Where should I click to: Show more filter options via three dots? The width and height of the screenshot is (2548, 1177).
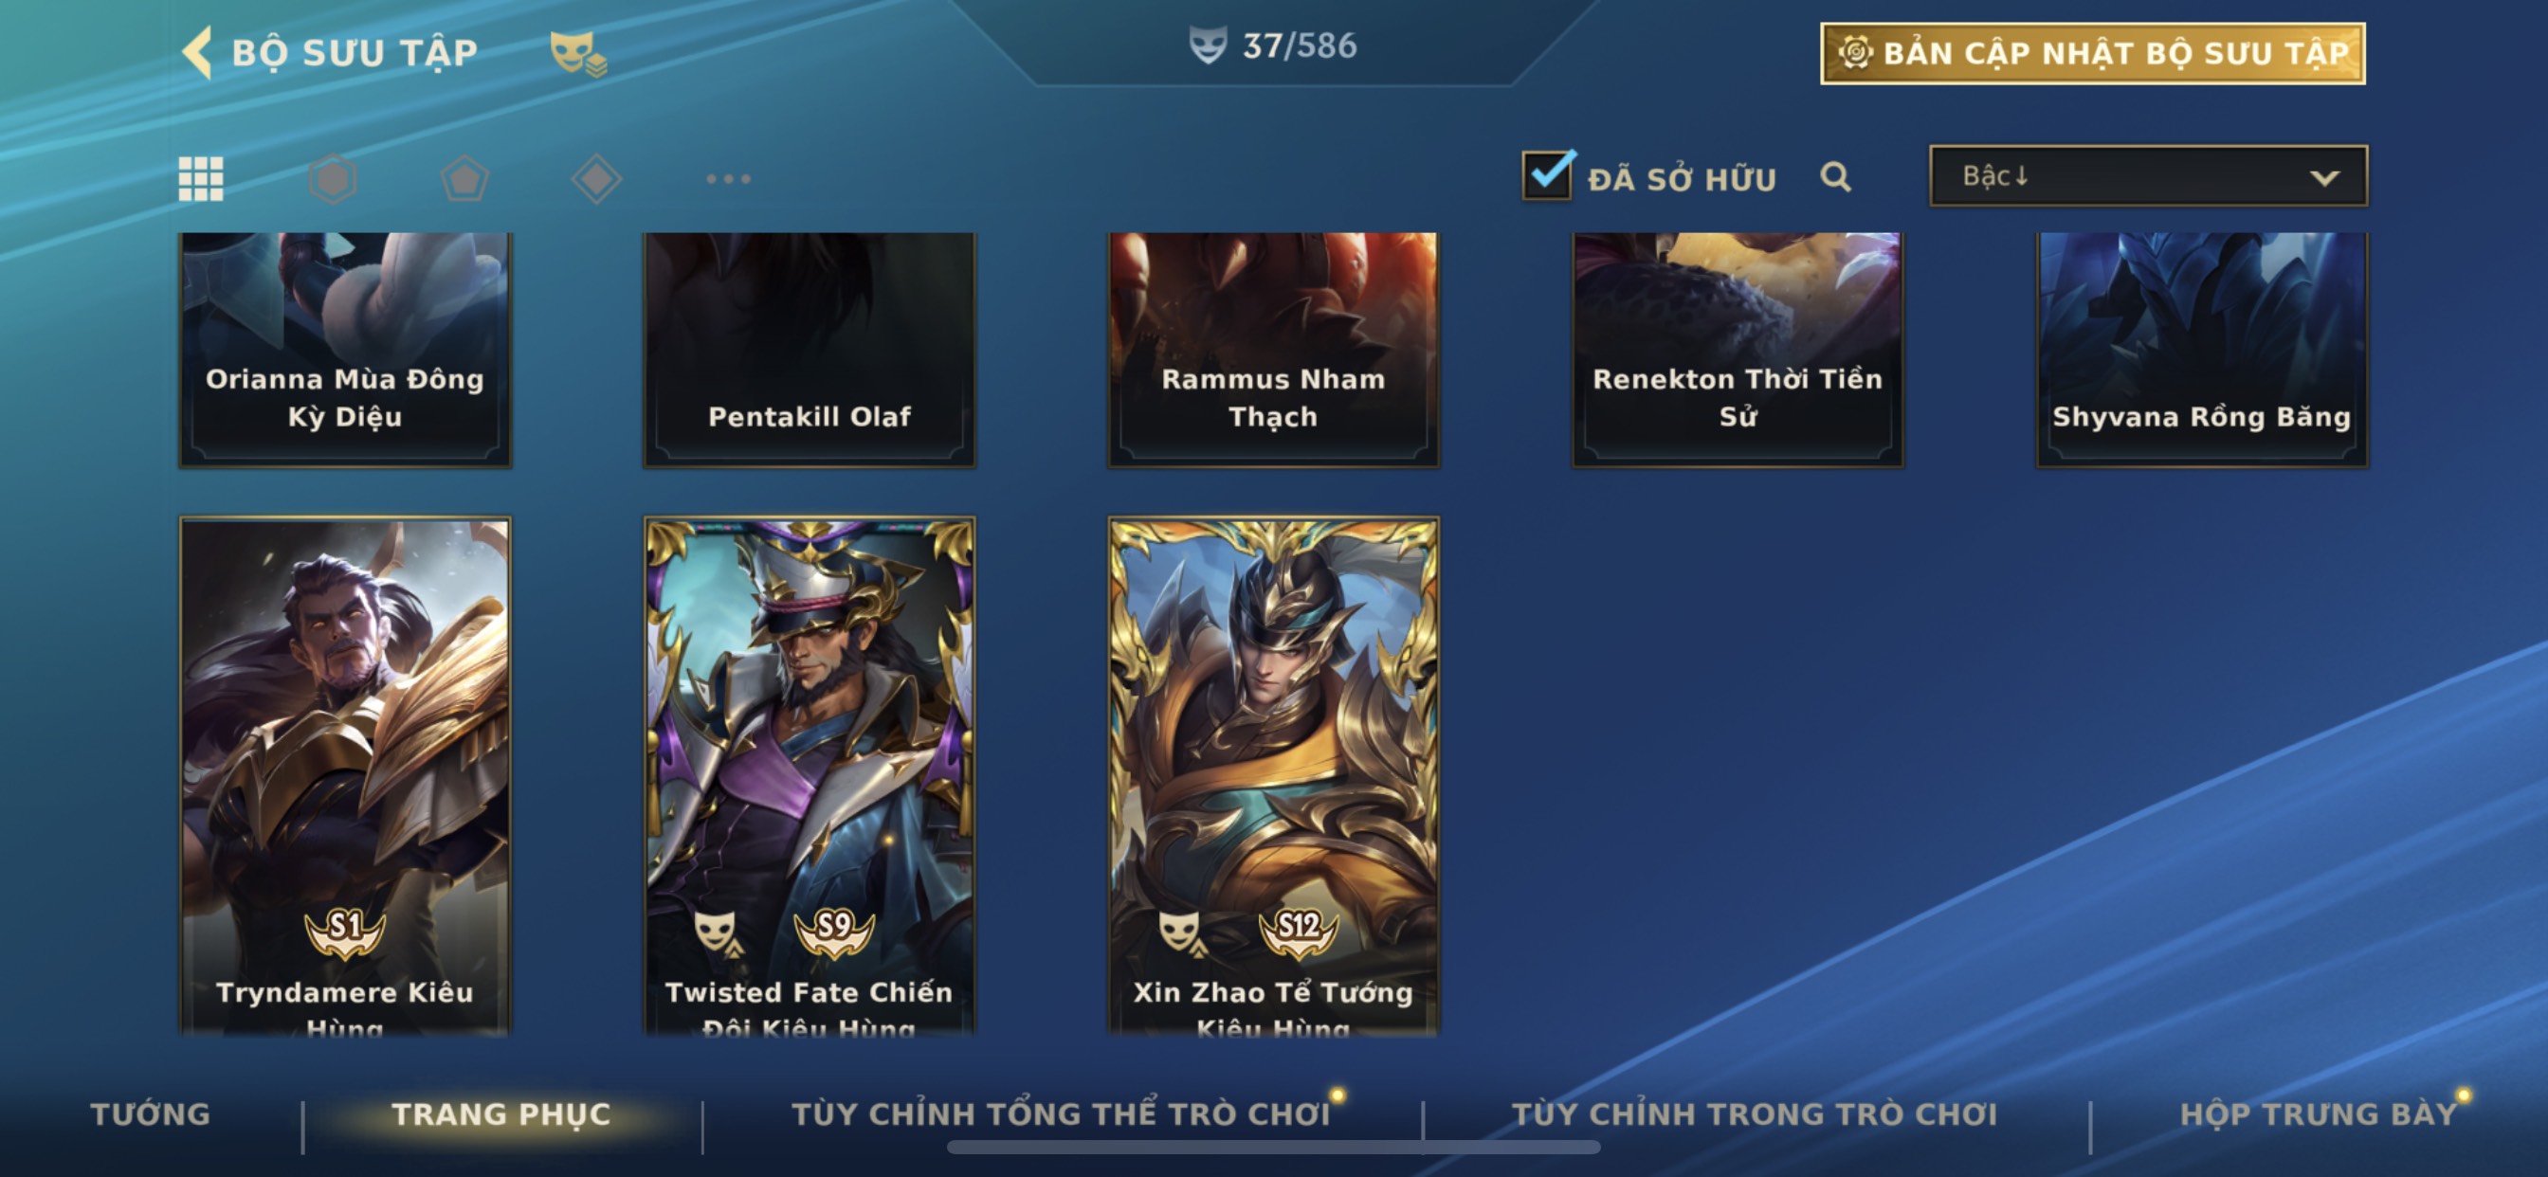click(729, 179)
